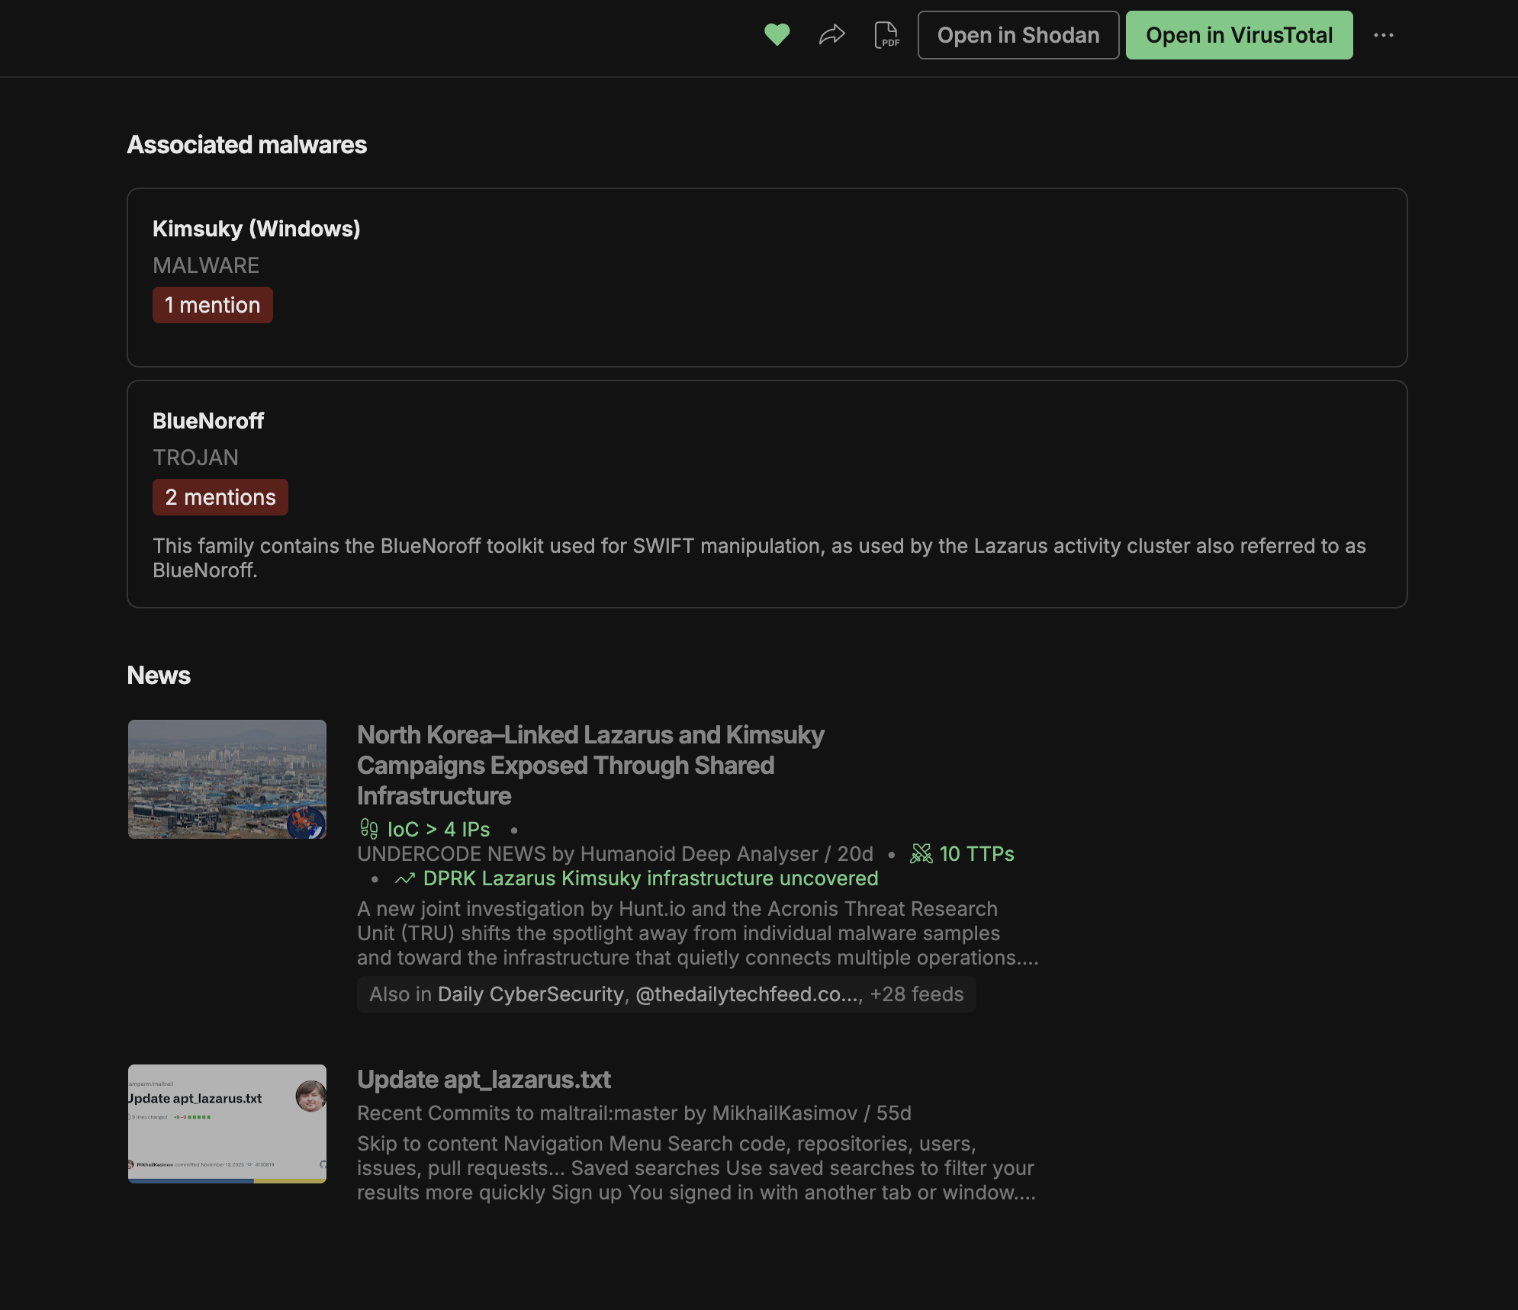Image resolution: width=1518 pixels, height=1310 pixels.
Task: Click Open in Shodan button
Action: tap(1018, 35)
